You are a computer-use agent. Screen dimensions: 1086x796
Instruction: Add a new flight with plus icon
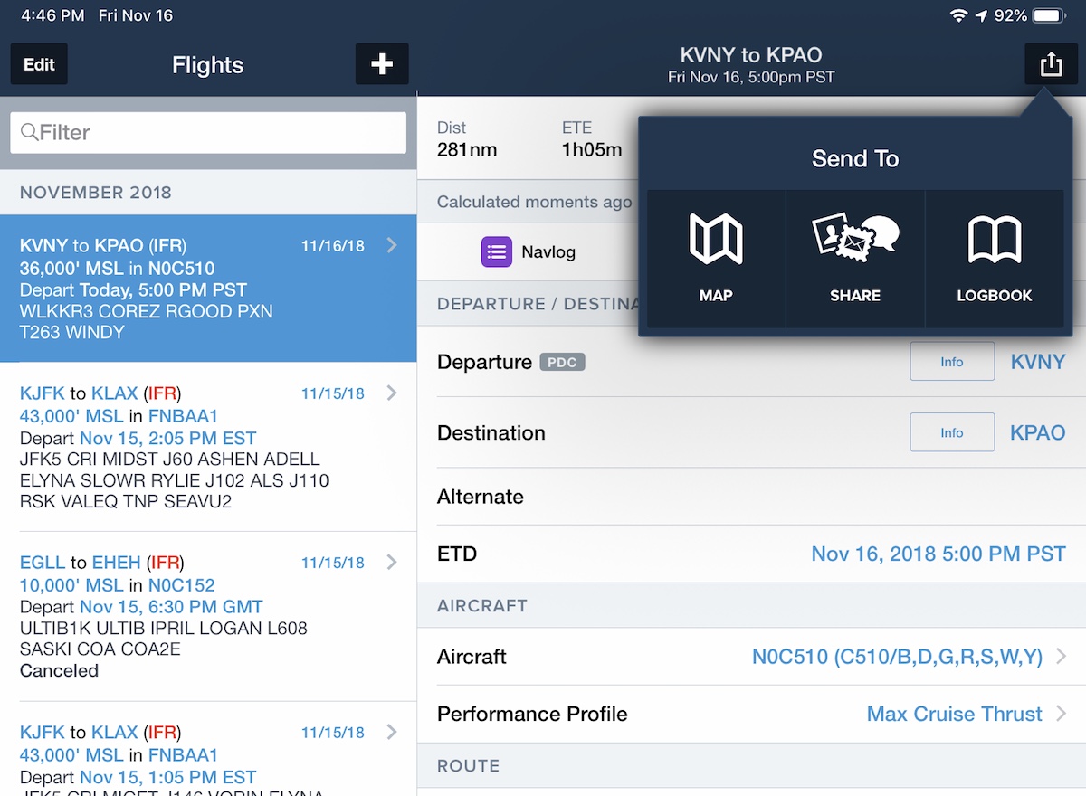(382, 64)
